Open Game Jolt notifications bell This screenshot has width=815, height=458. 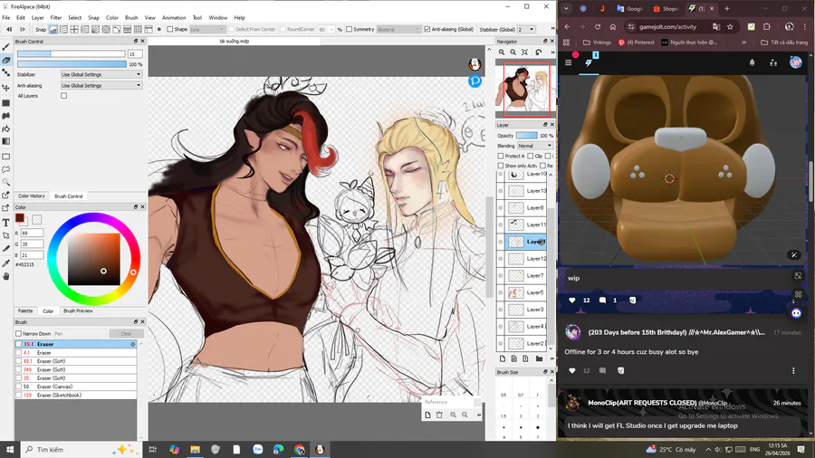753,62
